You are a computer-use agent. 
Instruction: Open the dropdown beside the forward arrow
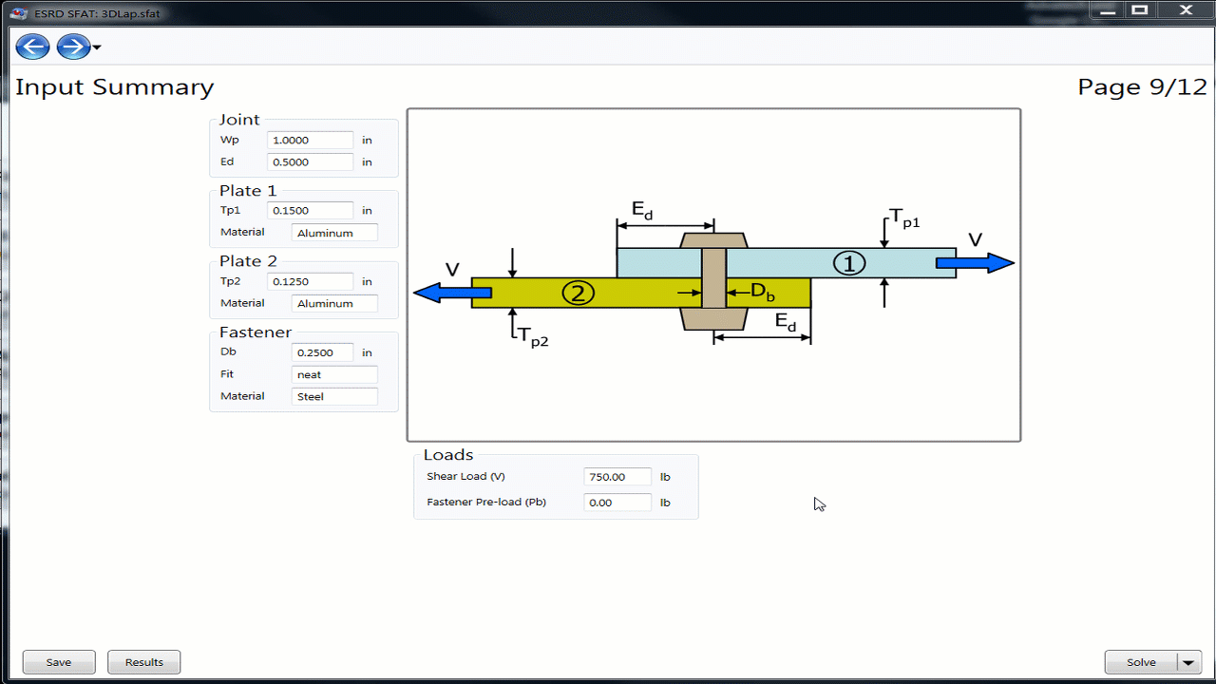97,47
